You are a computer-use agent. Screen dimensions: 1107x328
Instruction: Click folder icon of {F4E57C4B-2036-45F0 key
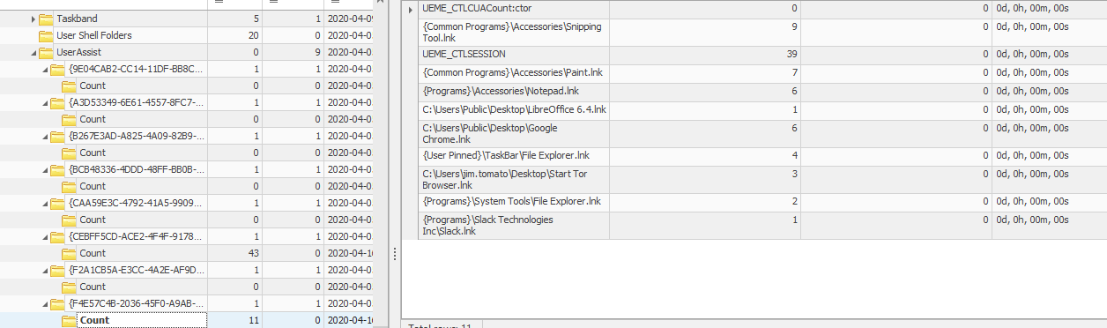[x=58, y=303]
